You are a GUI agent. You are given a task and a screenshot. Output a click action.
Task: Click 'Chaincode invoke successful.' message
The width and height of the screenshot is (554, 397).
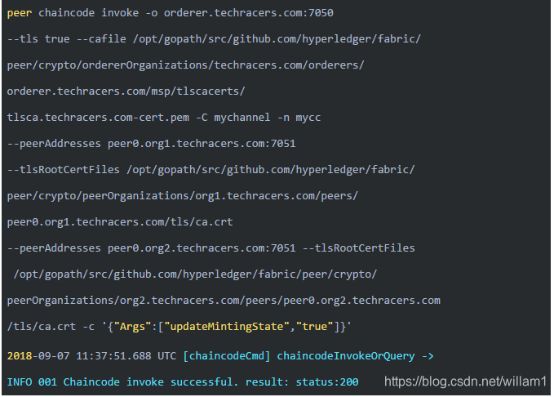(151, 382)
